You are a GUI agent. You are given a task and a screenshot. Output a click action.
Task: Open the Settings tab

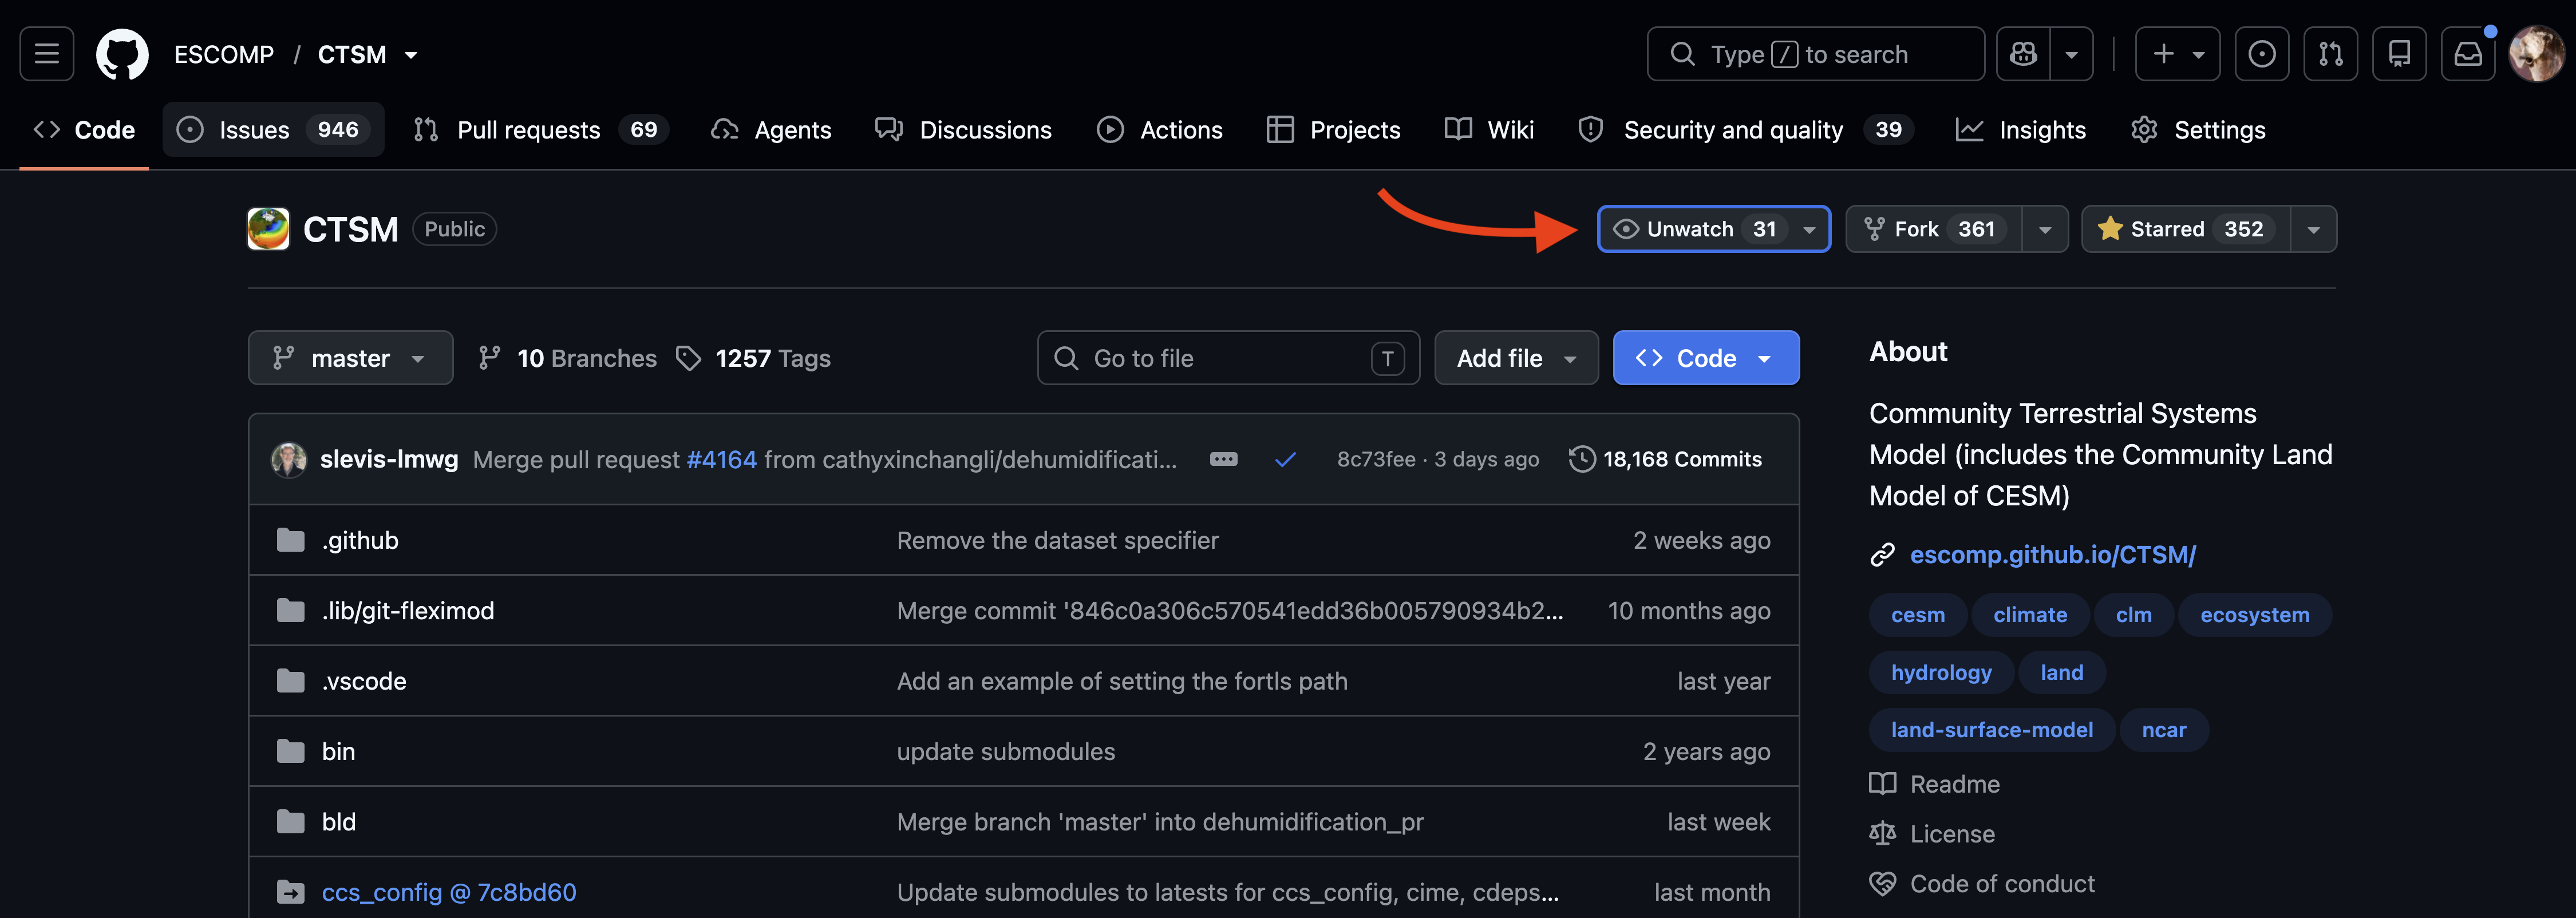[x=2198, y=130]
